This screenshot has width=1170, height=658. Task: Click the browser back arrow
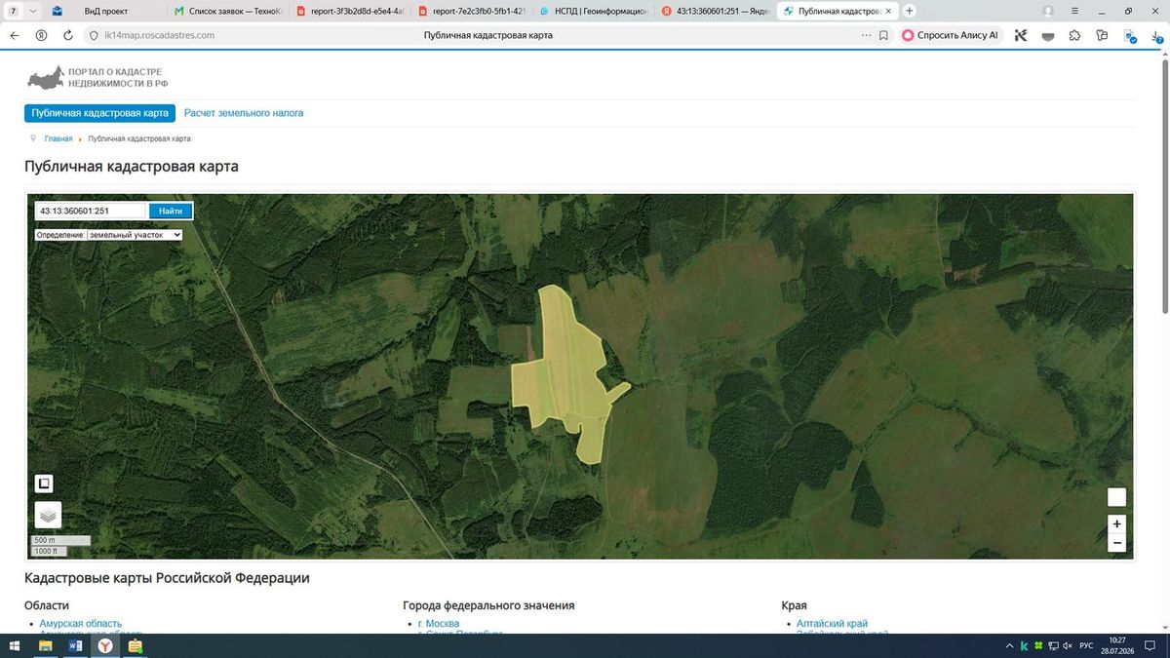(14, 35)
